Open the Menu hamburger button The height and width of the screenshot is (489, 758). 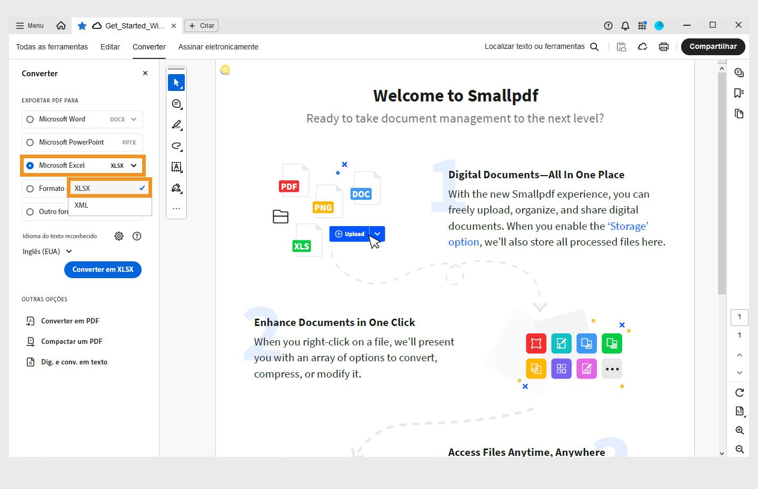pos(30,26)
